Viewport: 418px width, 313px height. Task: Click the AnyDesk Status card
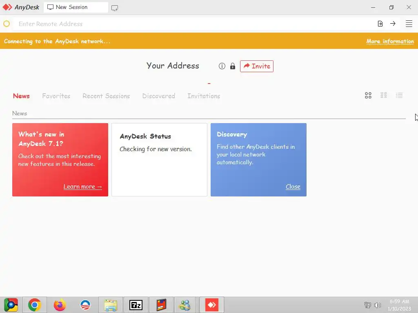pos(160,160)
